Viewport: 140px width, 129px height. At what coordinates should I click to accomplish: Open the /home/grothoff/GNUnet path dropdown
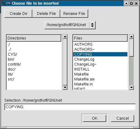pyautogui.click(x=70, y=25)
